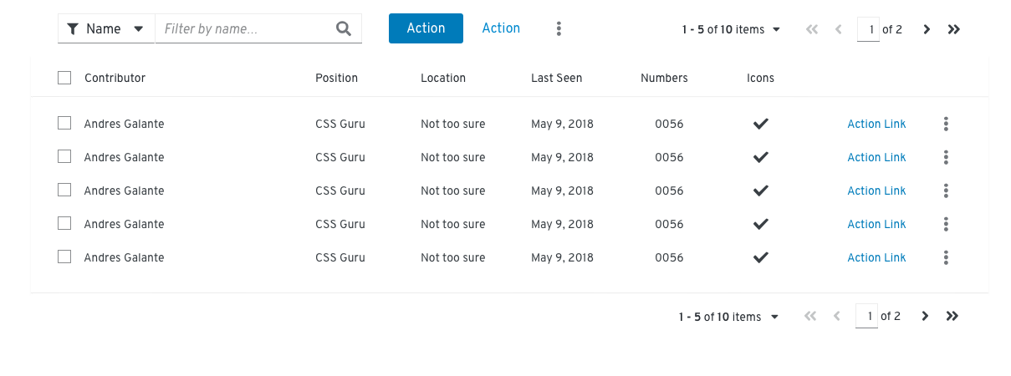
Task: Jump to last page in top pagination
Action: click(954, 29)
